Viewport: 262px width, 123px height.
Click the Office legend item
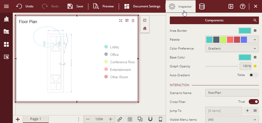111,55
